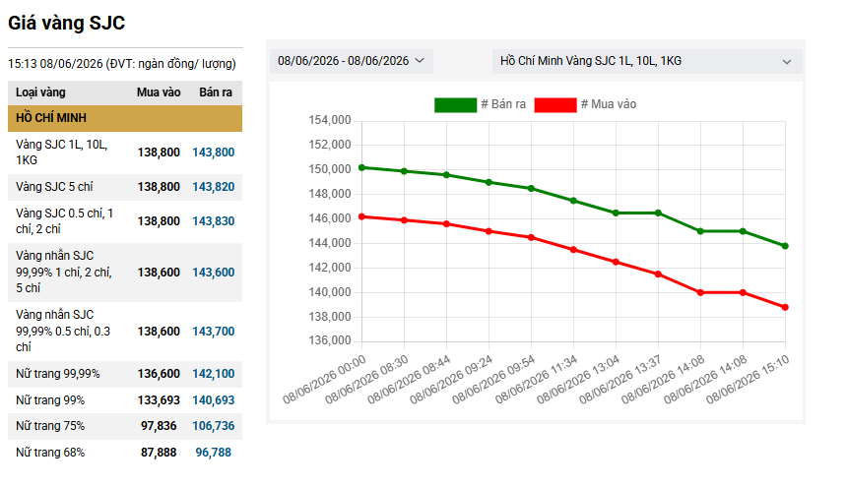Select the 'Vàng SJC 1L, 10L, 1KG' row
This screenshot has height=488, width=847.
tap(125, 152)
